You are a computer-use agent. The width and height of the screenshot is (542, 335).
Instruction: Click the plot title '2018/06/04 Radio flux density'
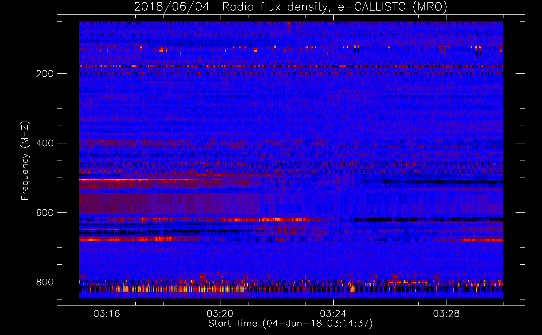pos(290,7)
